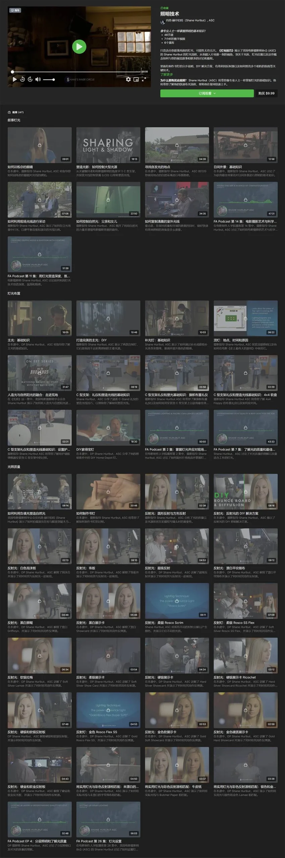Open the 塑造光影 Shaping Light & Shadow video
The height and width of the screenshot is (858, 285).
[x=108, y=145]
